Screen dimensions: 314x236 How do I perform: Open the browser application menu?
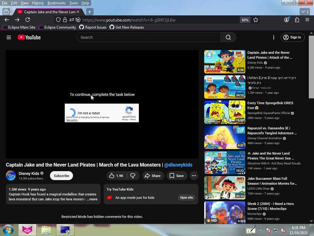tap(307, 20)
